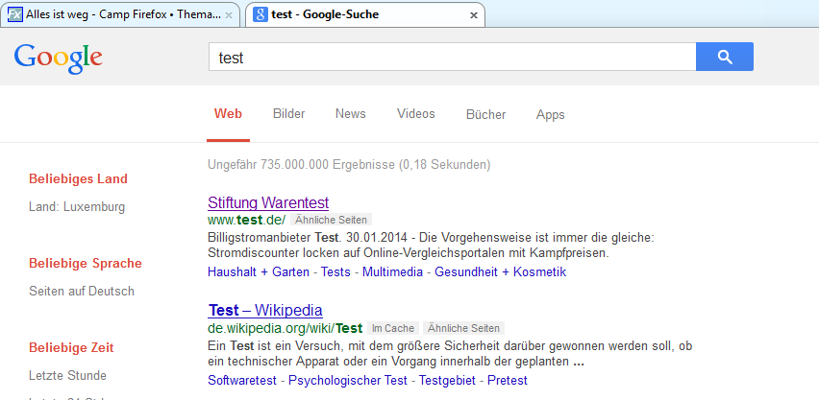
Task: Click the blue magnifier search button
Action: point(725,57)
